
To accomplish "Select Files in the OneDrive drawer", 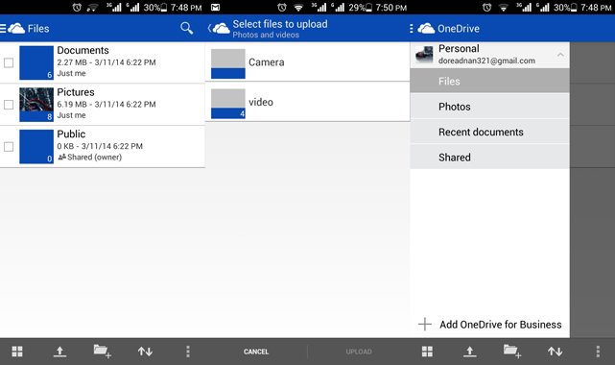I will (490, 82).
